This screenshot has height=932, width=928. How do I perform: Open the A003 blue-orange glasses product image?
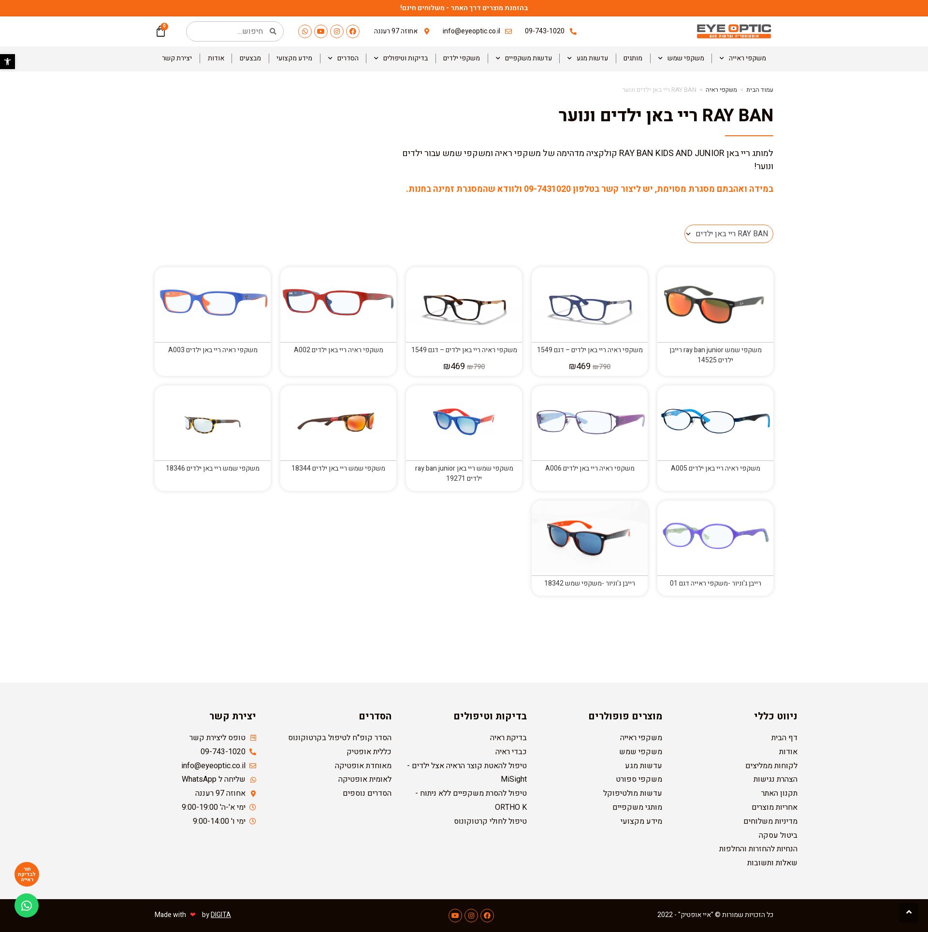point(213,304)
